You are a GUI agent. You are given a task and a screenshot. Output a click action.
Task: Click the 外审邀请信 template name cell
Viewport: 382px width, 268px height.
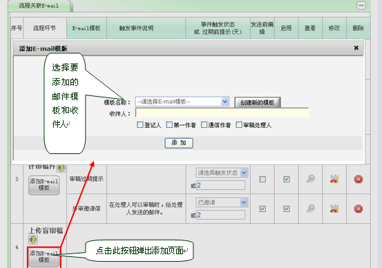coord(86,209)
